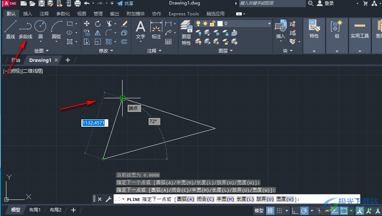Activate the Fillet tool icon
The width and height of the screenshot is (382, 216).
click(x=109, y=32)
